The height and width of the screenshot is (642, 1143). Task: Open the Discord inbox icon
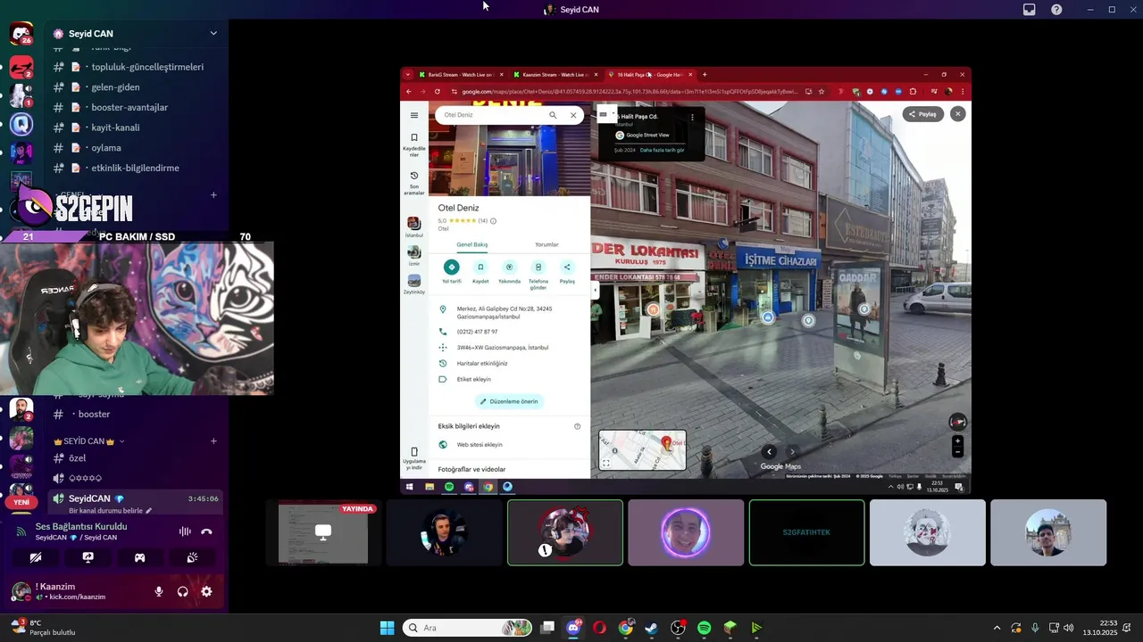coord(1029,10)
